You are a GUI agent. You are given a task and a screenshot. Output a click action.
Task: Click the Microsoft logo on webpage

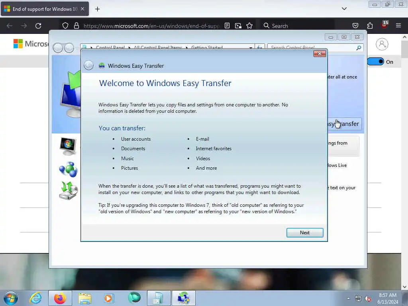31,44
